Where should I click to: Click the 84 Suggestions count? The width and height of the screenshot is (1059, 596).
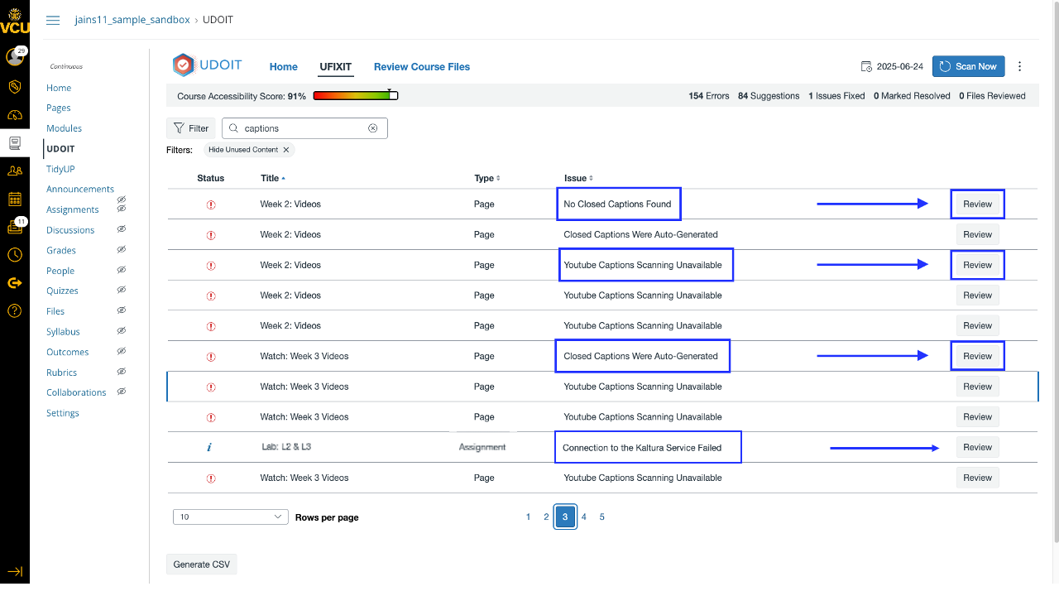(x=769, y=96)
